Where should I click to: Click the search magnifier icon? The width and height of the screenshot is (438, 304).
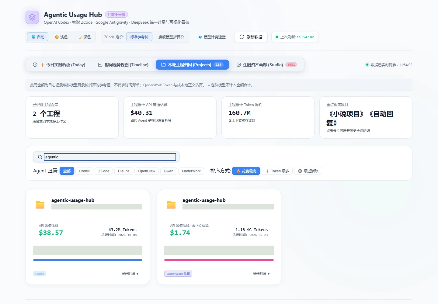pyautogui.click(x=40, y=157)
